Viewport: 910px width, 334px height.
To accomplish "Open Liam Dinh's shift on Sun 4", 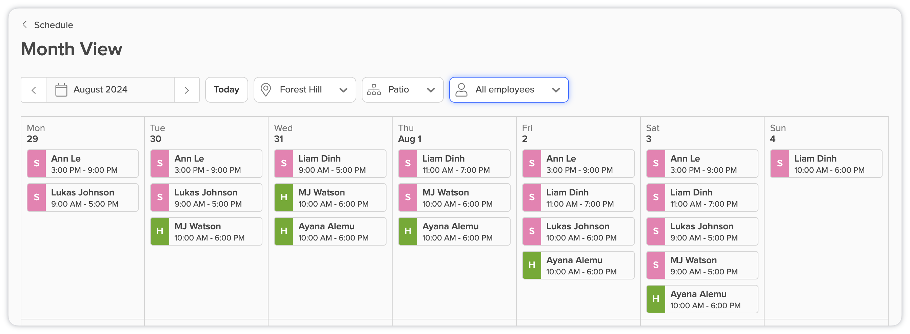I will point(826,164).
